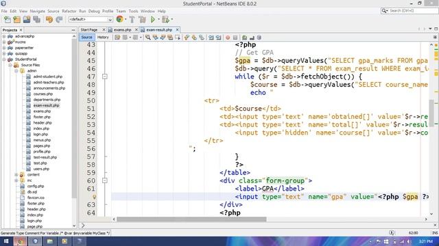Select announcements.php in the Projects tree
The height and width of the screenshot is (246, 439).
tap(49, 88)
